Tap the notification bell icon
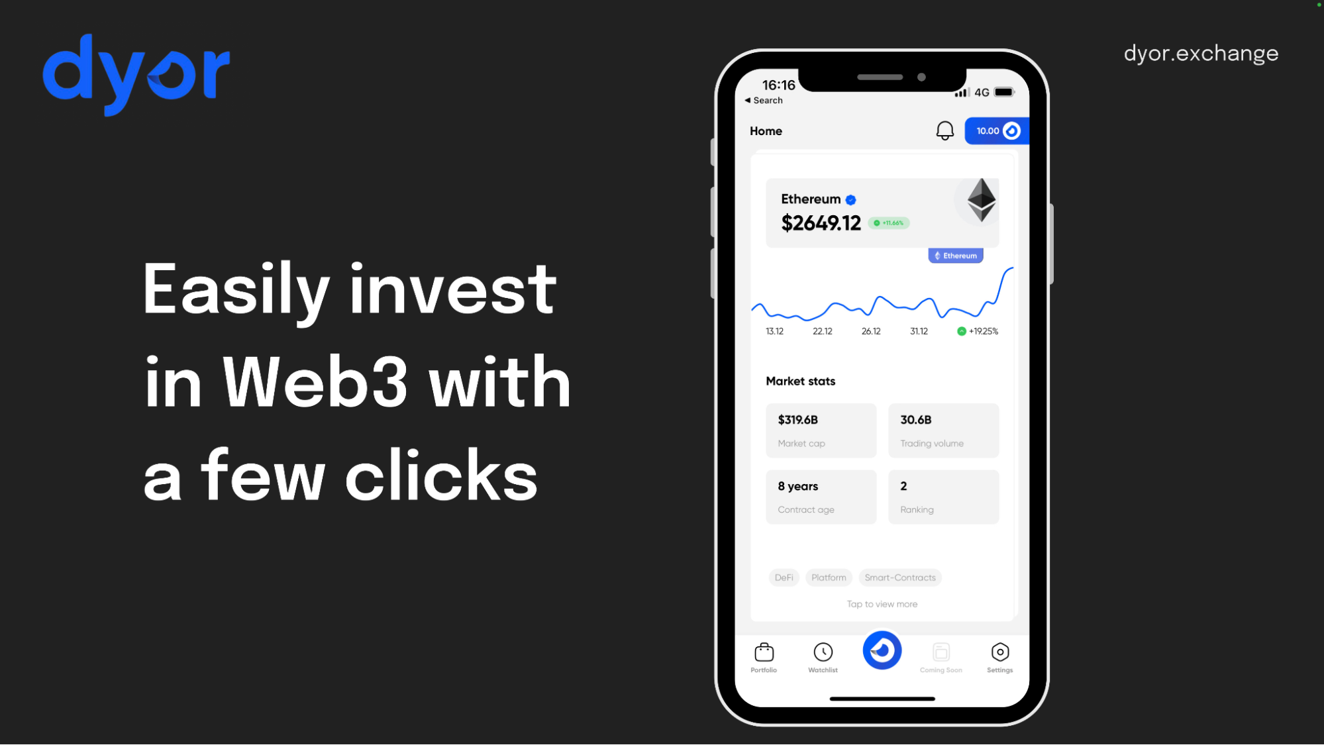Viewport: 1324px width, 745px height. click(944, 131)
